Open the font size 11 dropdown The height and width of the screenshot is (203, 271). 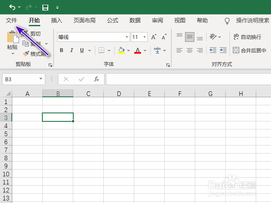coord(144,37)
